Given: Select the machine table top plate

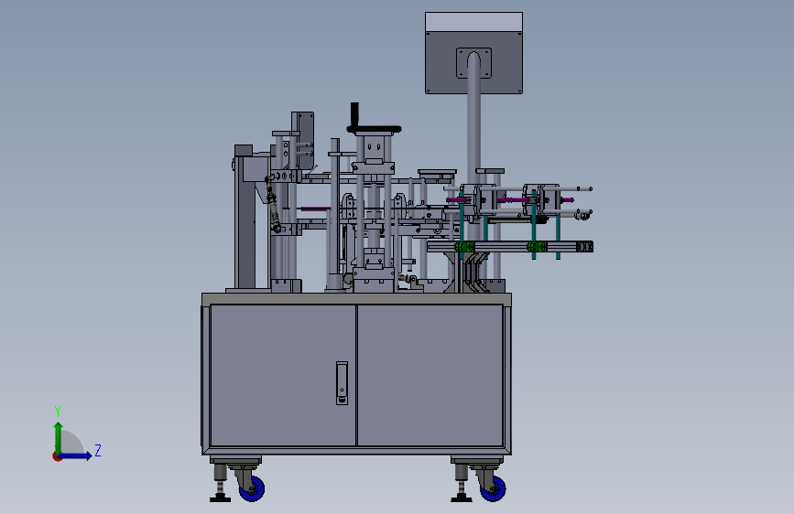Looking at the screenshot, I should pos(356,299).
